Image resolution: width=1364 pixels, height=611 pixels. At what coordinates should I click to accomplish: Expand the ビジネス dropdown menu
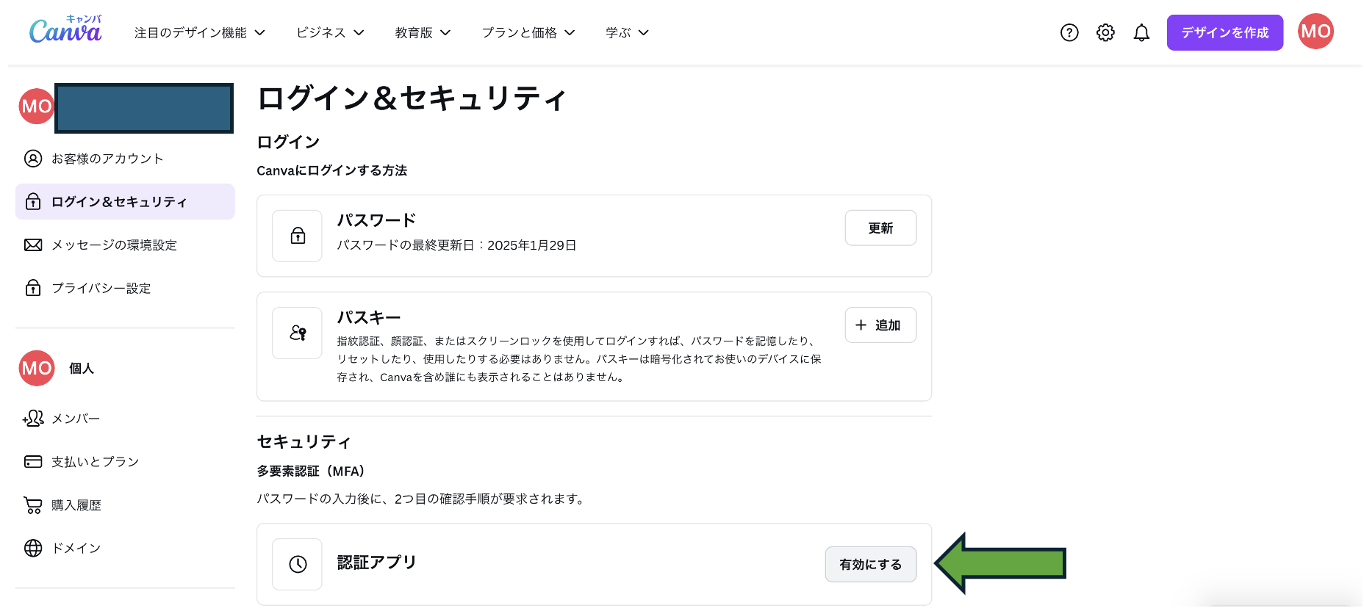330,32
